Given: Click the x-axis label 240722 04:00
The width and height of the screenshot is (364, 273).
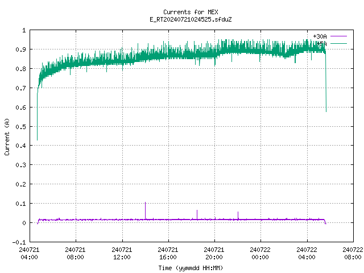Looking at the screenshot, I should 307,254.
